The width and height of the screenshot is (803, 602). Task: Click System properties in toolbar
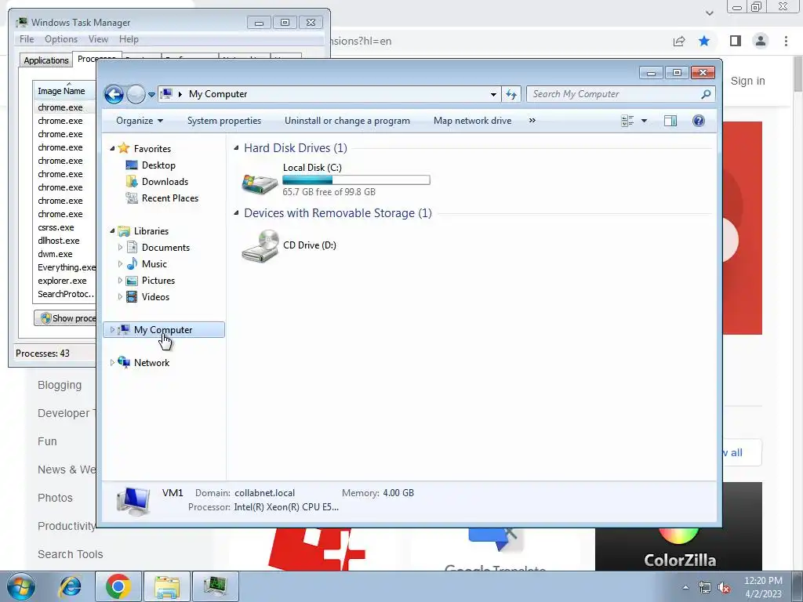pyautogui.click(x=223, y=121)
